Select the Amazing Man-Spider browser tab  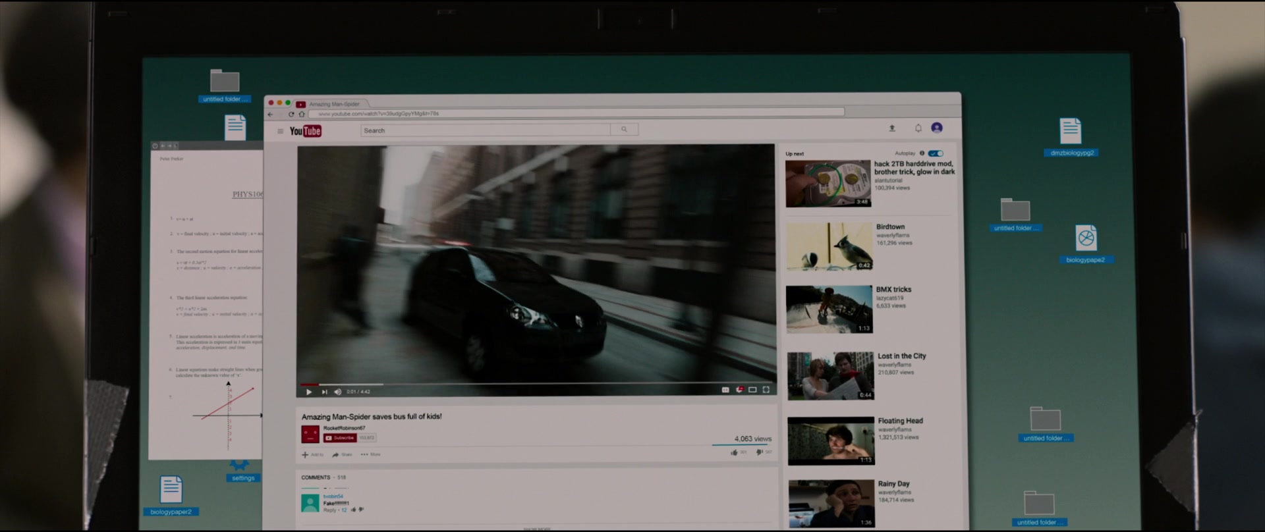[333, 103]
